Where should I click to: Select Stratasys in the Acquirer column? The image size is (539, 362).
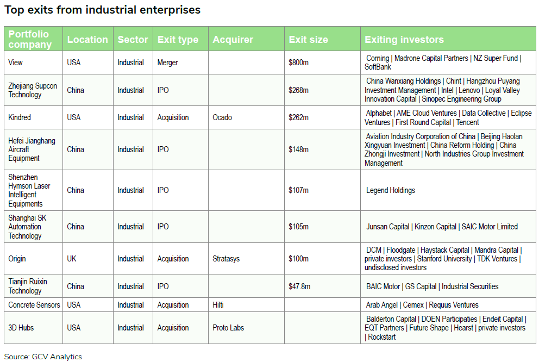coord(227,259)
